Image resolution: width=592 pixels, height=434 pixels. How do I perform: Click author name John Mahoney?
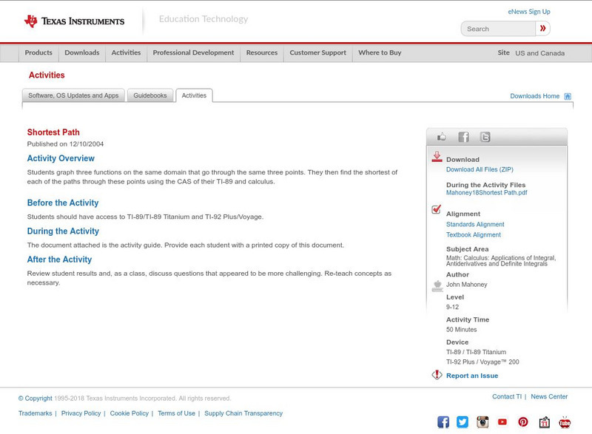(x=467, y=285)
